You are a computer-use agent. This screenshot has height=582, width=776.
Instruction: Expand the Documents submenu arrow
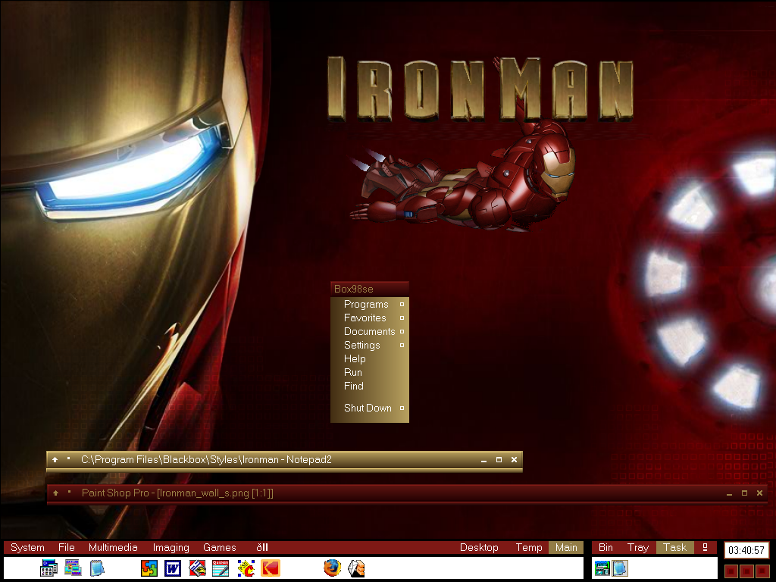(x=402, y=332)
